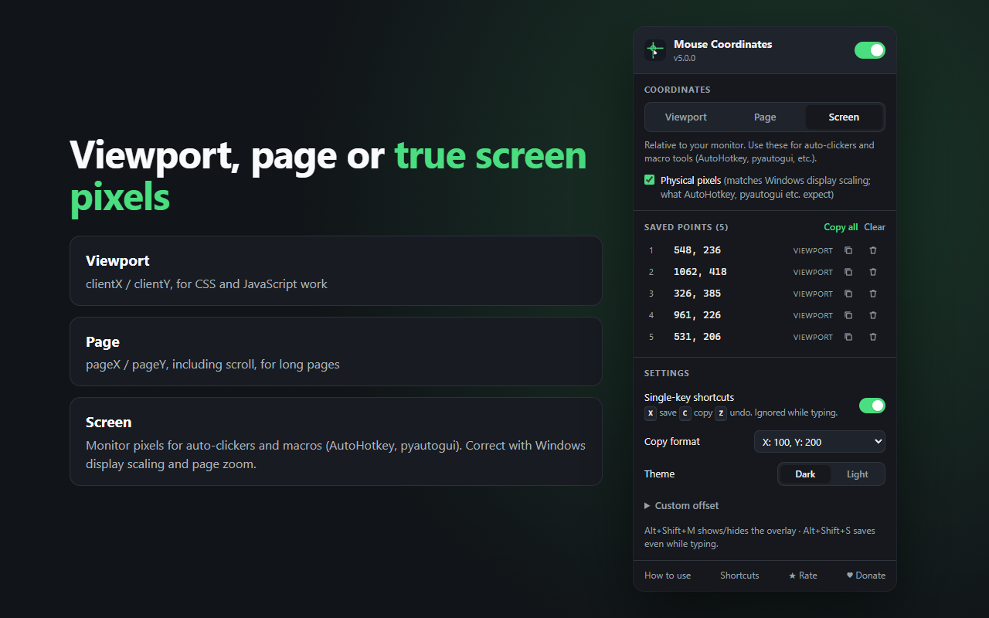Open the How to use link

tap(668, 576)
